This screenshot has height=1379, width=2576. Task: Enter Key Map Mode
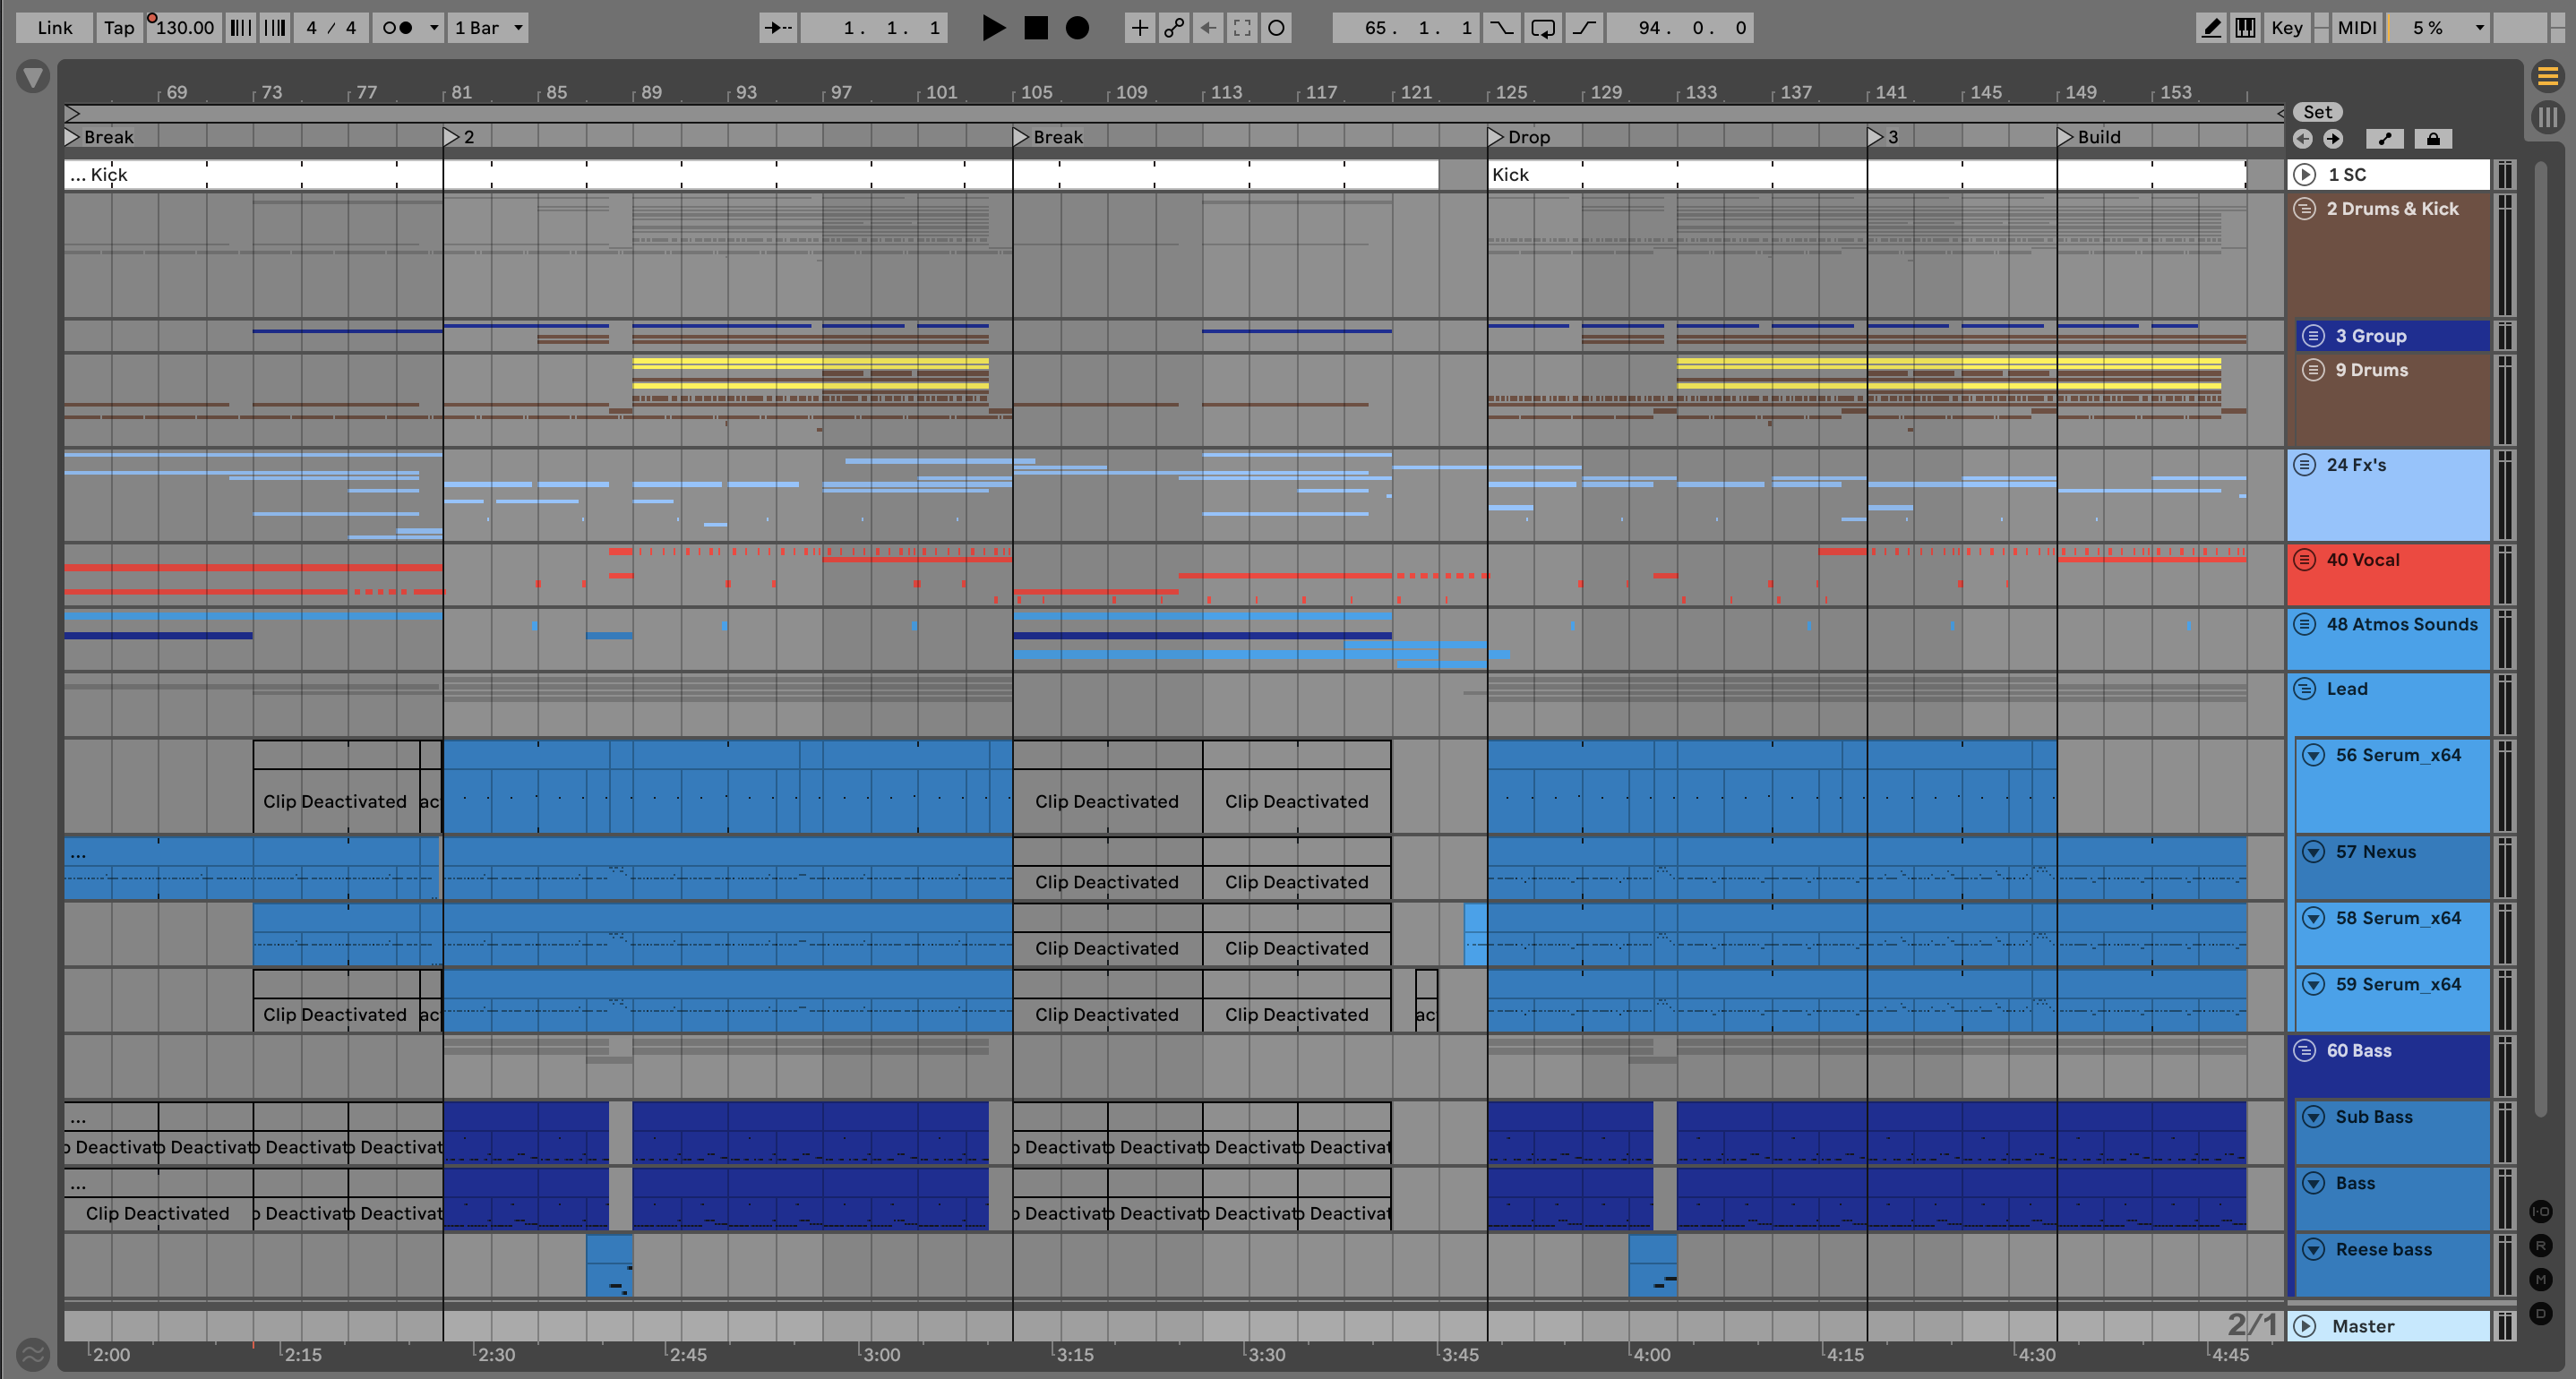point(2286,28)
